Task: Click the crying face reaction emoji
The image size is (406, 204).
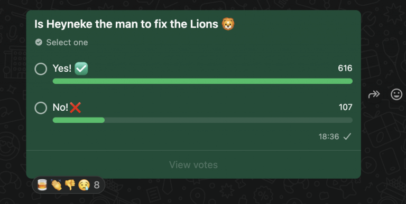Action: pos(84,185)
